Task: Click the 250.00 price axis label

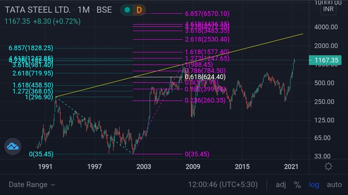Action: 324,102
